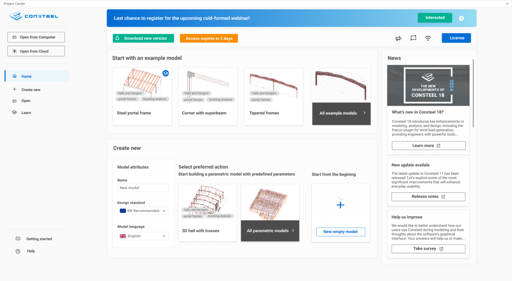Viewport: 512px width, 281px height.
Task: Click the buckling analysis tag on Steel portal frame
Action: (155, 99)
